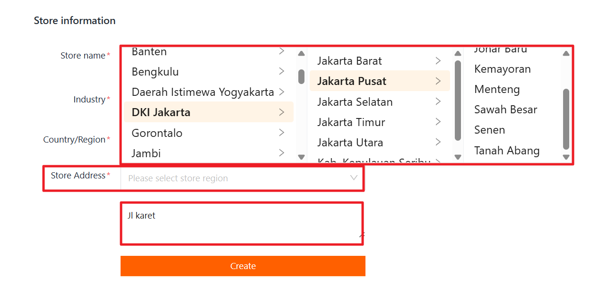The width and height of the screenshot is (608, 287).
Task: Open the store region dropdown arrow
Action: pos(354,178)
